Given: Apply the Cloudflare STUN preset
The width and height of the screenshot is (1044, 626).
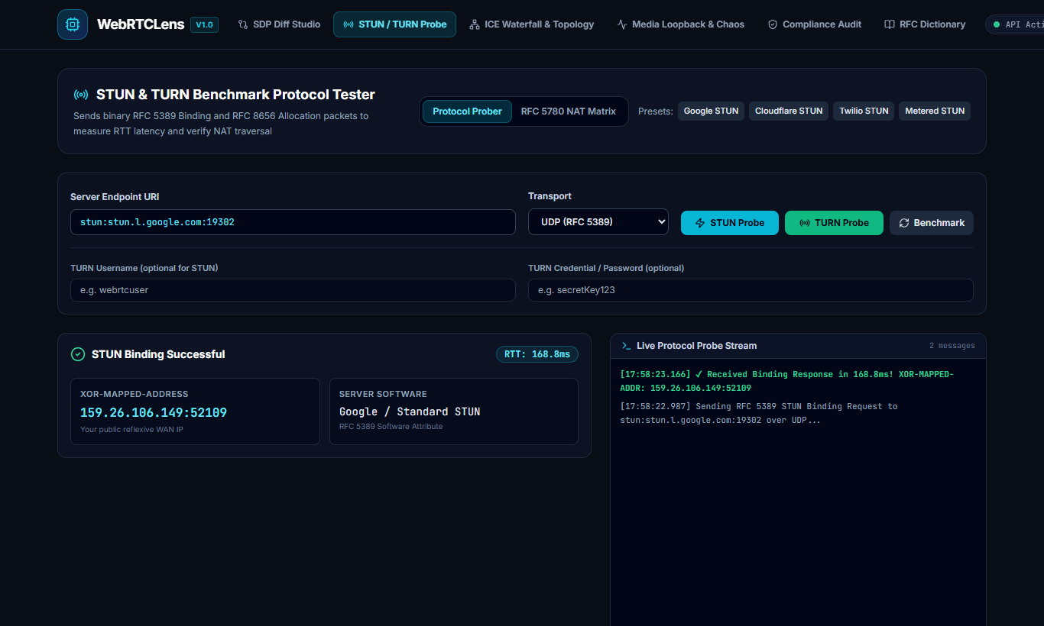Looking at the screenshot, I should coord(789,111).
